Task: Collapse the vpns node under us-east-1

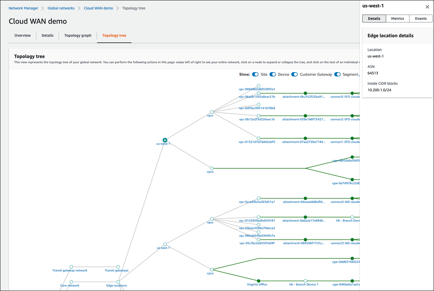Action: (x=212, y=269)
